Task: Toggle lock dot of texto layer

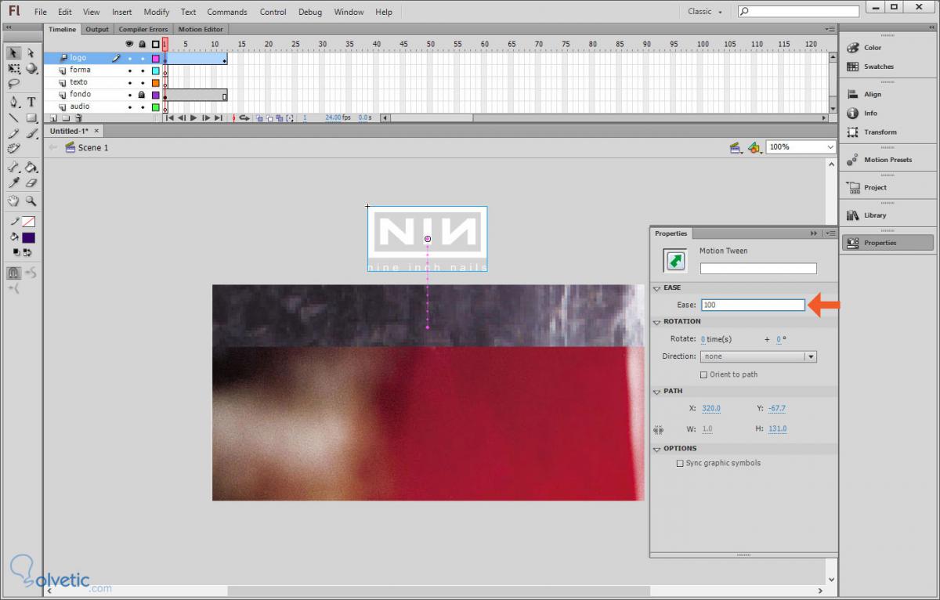Action: [143, 82]
